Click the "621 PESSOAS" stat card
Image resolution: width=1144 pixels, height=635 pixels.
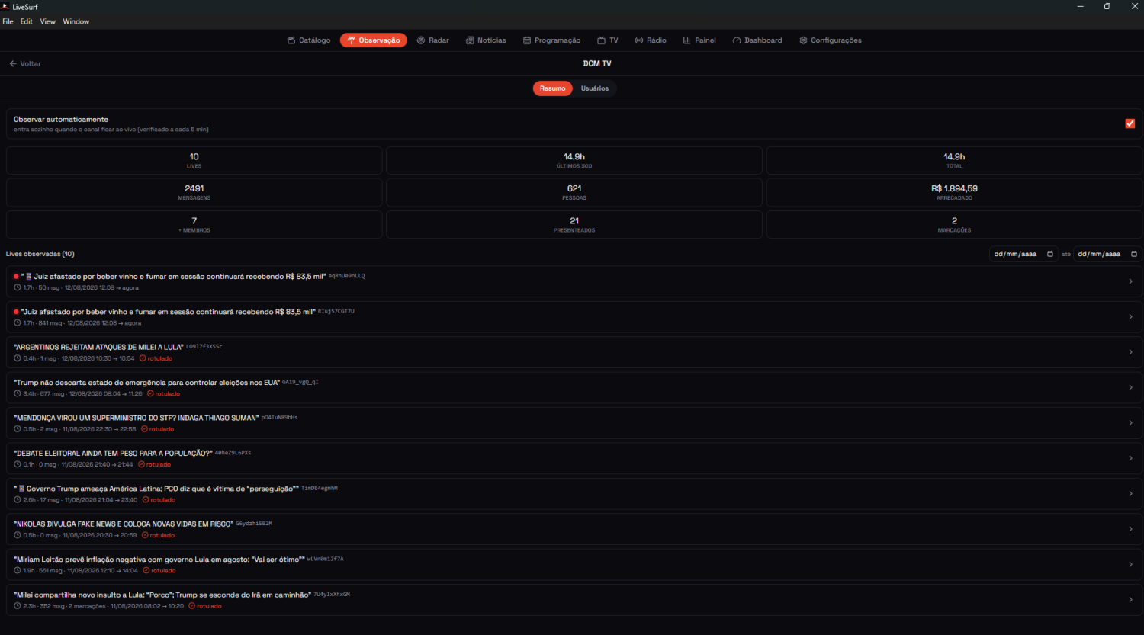(x=574, y=193)
